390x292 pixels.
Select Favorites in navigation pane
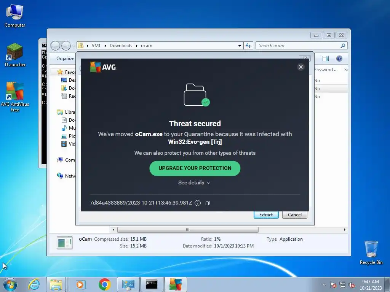66,72
